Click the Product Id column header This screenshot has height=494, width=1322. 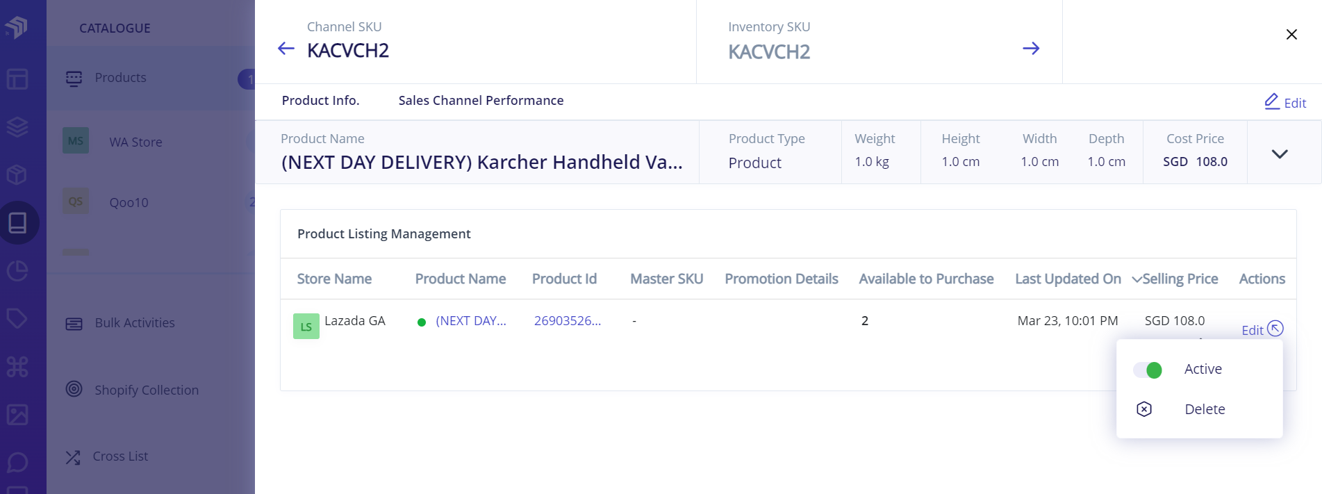(564, 279)
